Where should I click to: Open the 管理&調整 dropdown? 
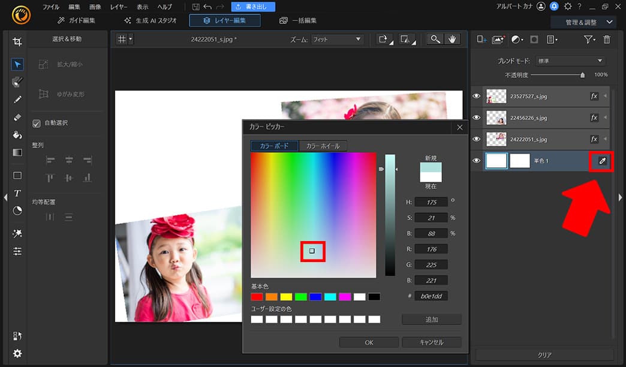pyautogui.click(x=585, y=22)
